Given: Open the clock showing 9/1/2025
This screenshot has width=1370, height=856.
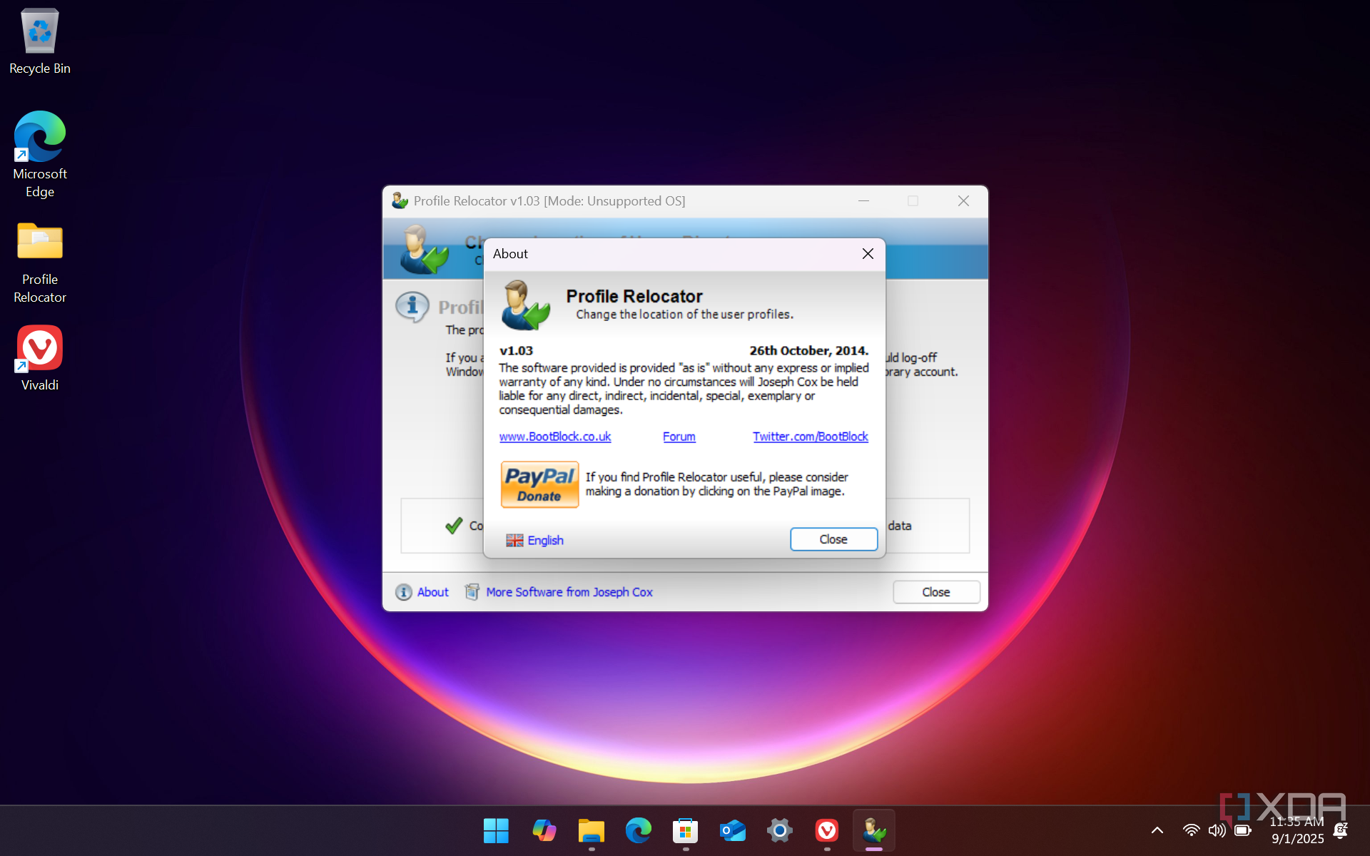Looking at the screenshot, I should 1297,830.
